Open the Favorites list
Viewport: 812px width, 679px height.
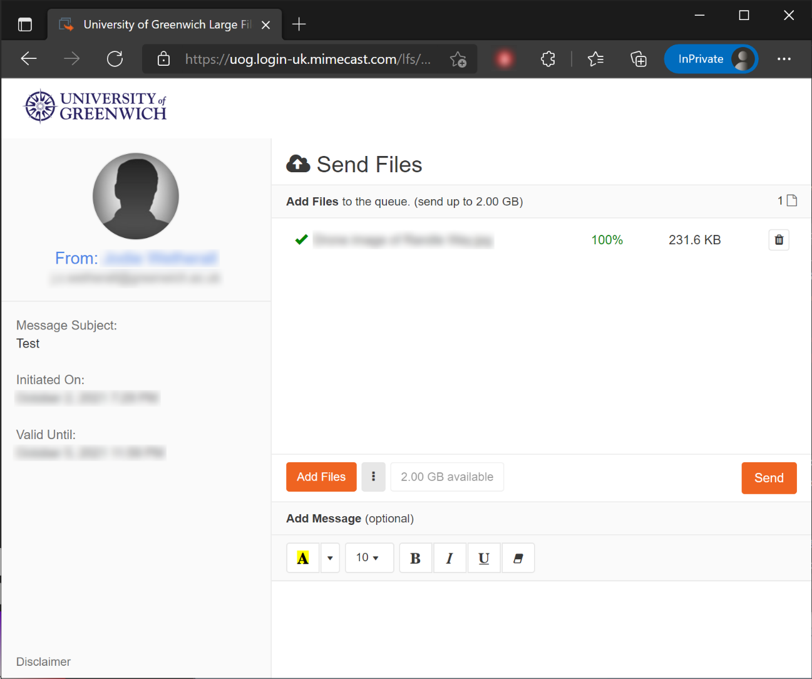[x=595, y=59]
